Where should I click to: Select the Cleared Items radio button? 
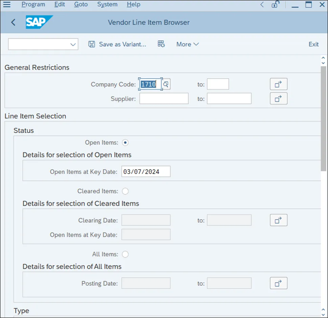(125, 191)
